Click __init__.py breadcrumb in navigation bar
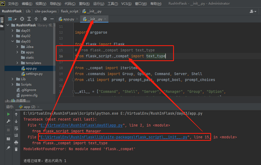The image size is (261, 165). [x=92, y=11]
